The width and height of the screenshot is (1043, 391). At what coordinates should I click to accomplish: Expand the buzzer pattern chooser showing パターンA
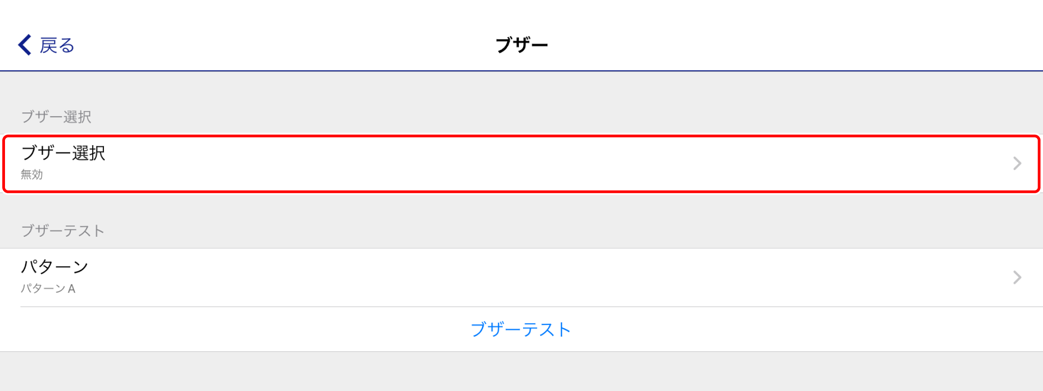522,277
